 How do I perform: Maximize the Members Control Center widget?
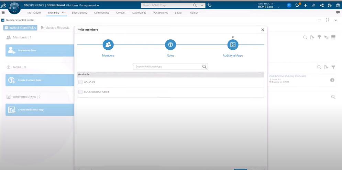(327, 20)
